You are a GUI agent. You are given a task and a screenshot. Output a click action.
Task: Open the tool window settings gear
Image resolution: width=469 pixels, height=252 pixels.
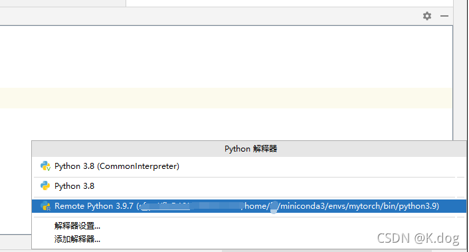point(427,16)
